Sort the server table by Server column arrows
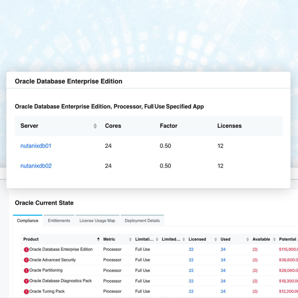This screenshot has width=298, height=298. pyautogui.click(x=95, y=126)
